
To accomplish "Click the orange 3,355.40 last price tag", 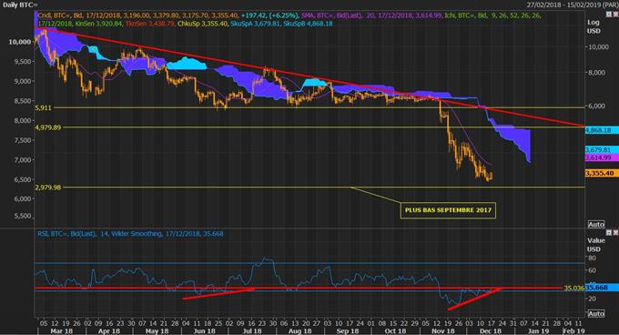I will tap(602, 173).
